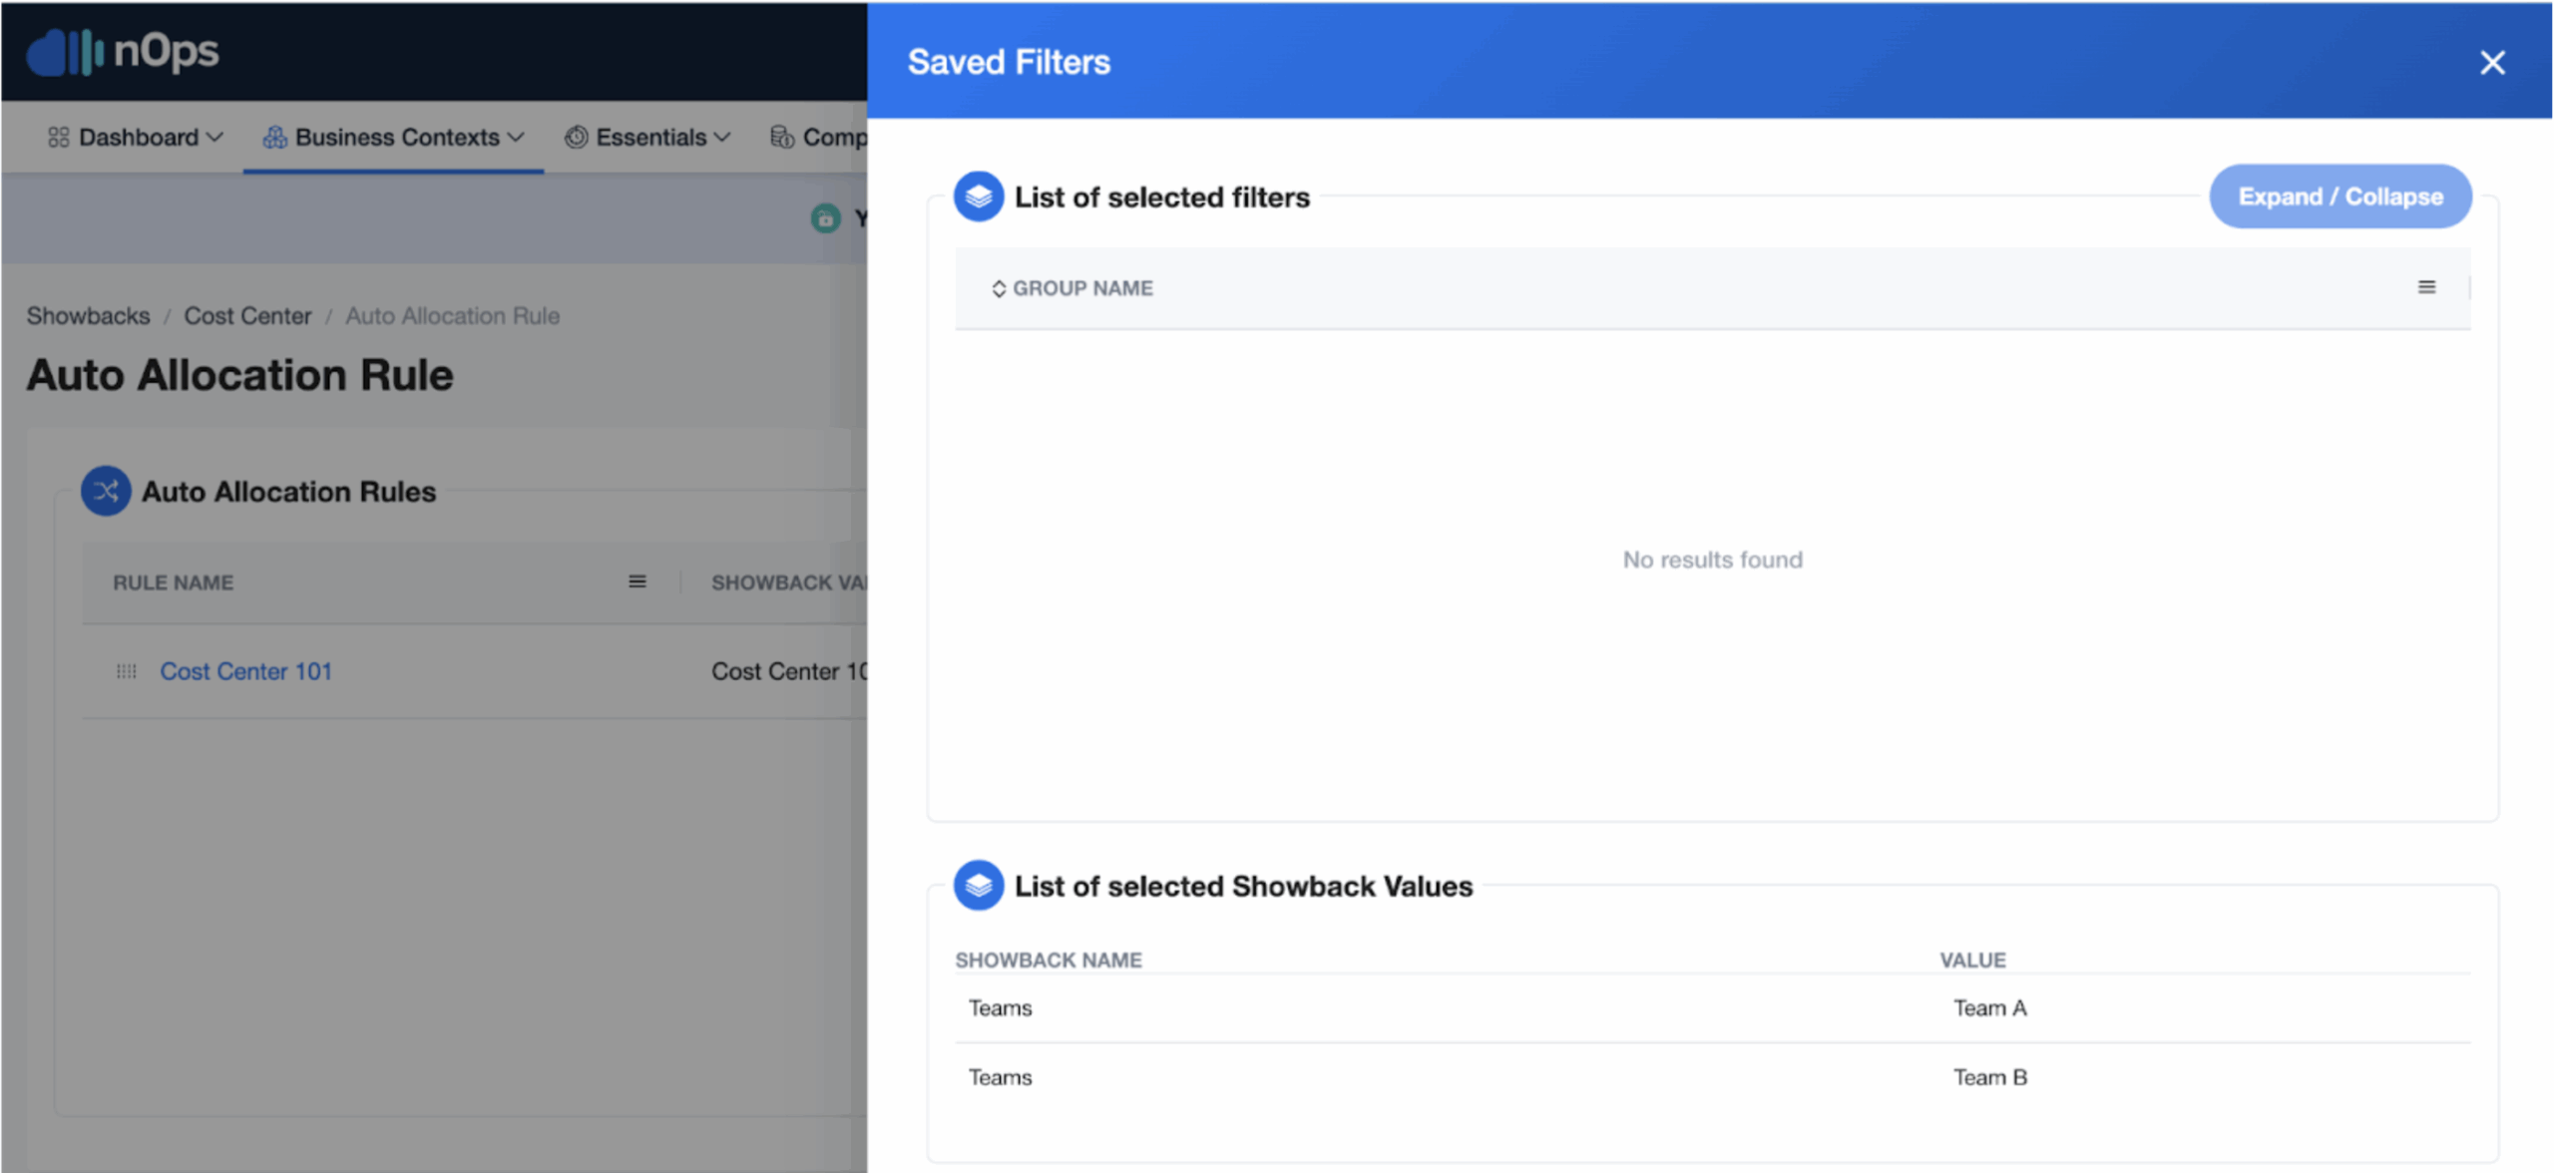Click the Compliance menu icon
Image resolution: width=2554 pixels, height=1173 pixels.
[782, 137]
